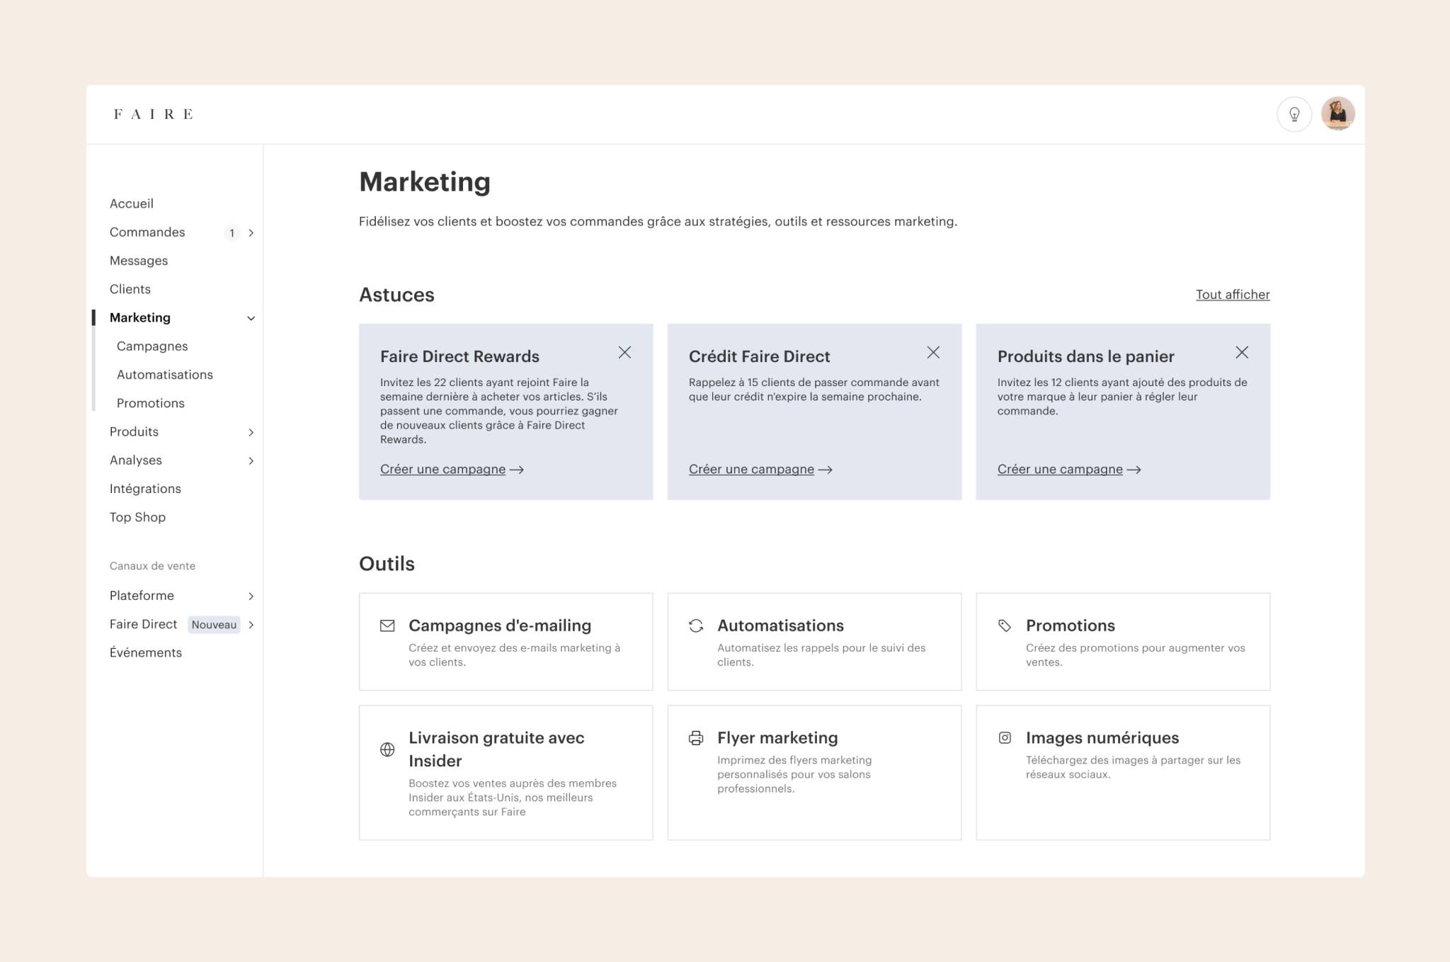The image size is (1450, 962).
Task: Click the envelope icon for Campagnes d'e-mailing
Action: pyautogui.click(x=387, y=626)
